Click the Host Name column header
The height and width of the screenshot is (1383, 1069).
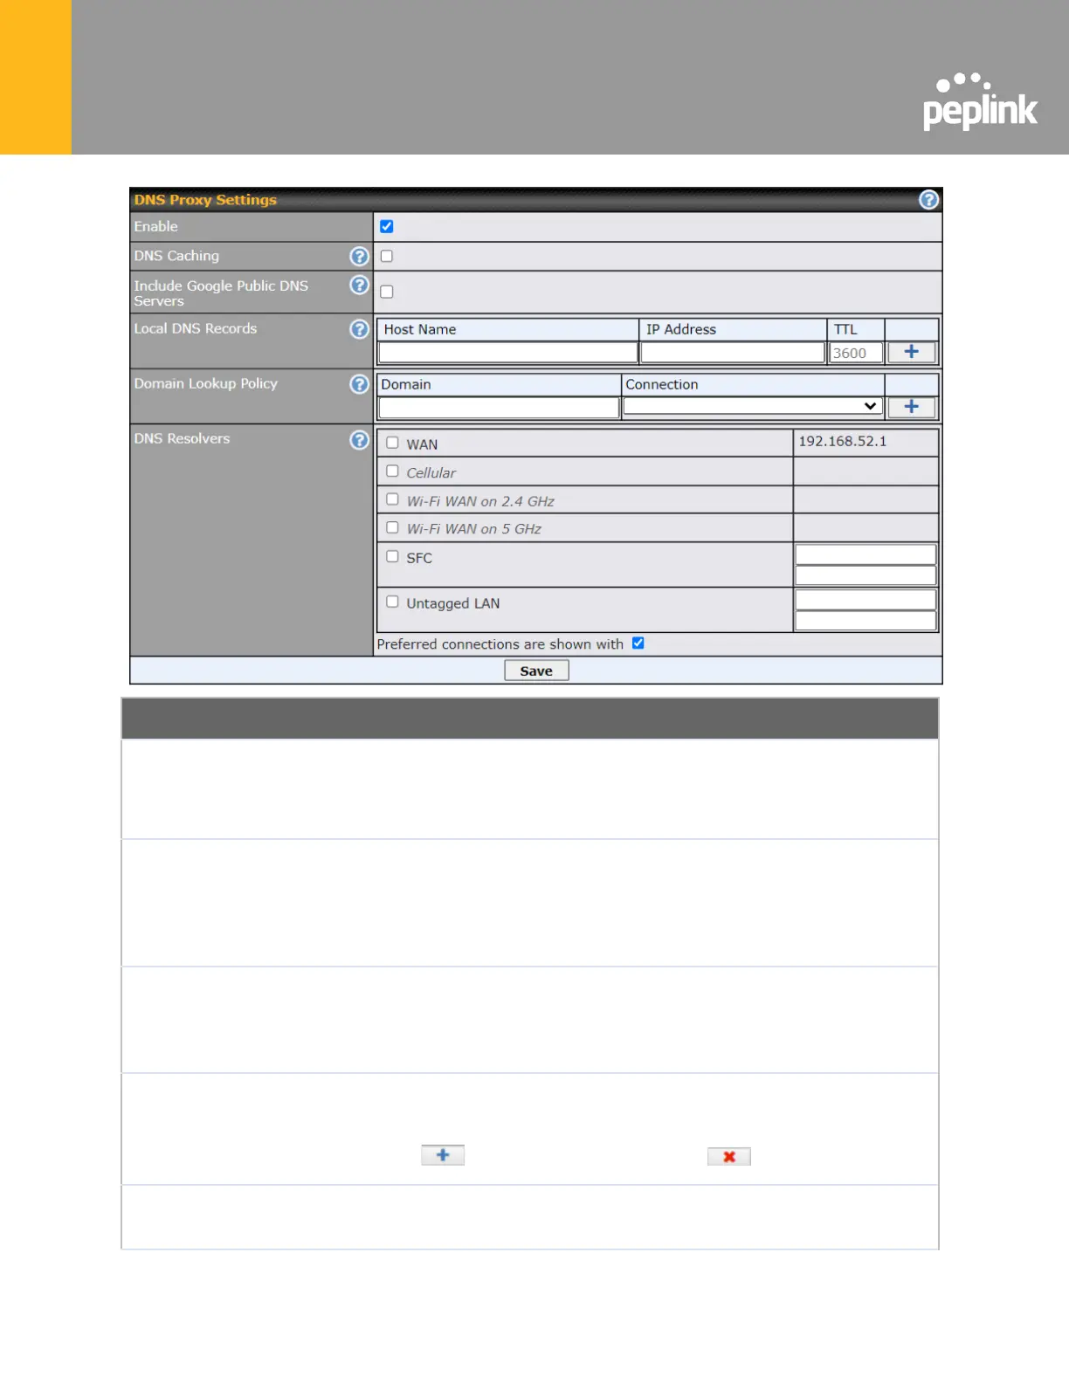(420, 329)
